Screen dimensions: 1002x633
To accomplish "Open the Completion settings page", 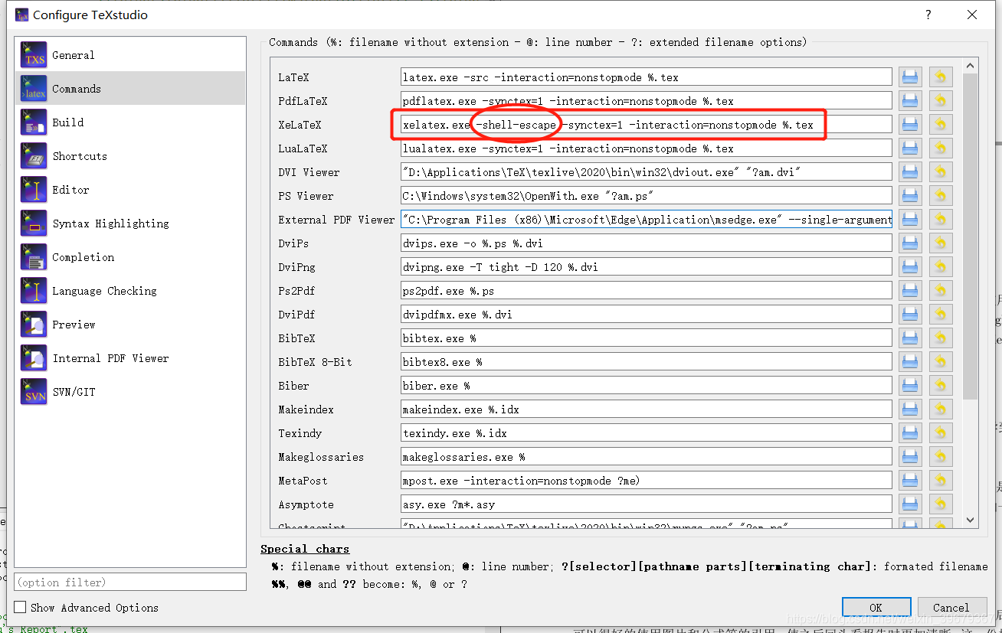I will click(130, 257).
